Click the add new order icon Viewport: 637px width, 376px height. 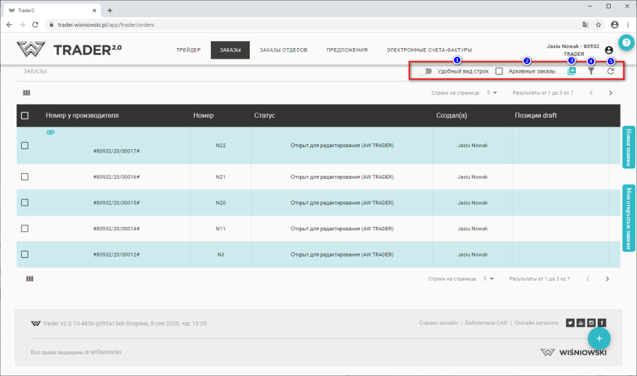(572, 71)
